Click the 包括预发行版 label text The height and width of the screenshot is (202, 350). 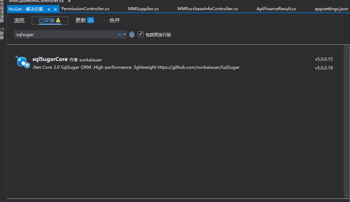pos(158,35)
